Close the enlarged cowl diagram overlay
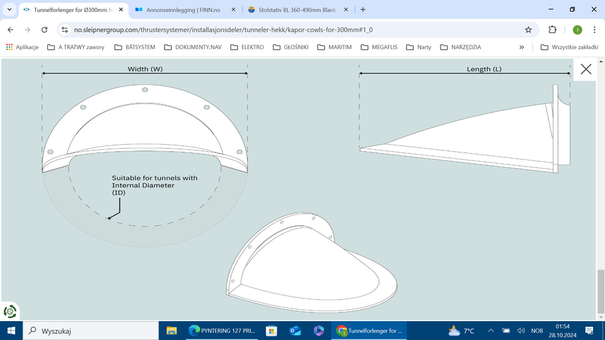 point(585,69)
